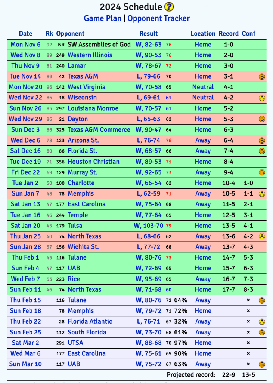
Task: Click the yellow question mark help icon
Action: [169, 7]
